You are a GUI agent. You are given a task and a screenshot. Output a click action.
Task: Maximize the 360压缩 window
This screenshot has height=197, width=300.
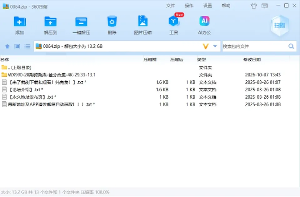tap(287, 6)
